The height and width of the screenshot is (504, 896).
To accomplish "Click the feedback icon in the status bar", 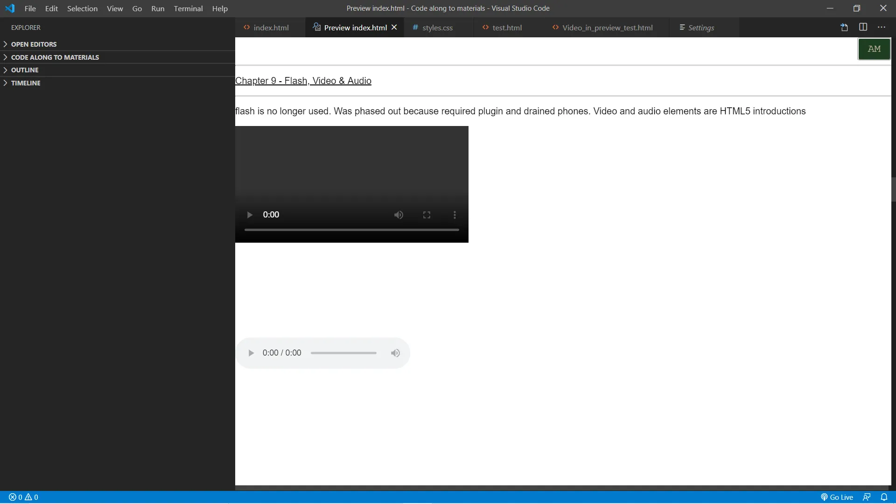I will click(867, 497).
